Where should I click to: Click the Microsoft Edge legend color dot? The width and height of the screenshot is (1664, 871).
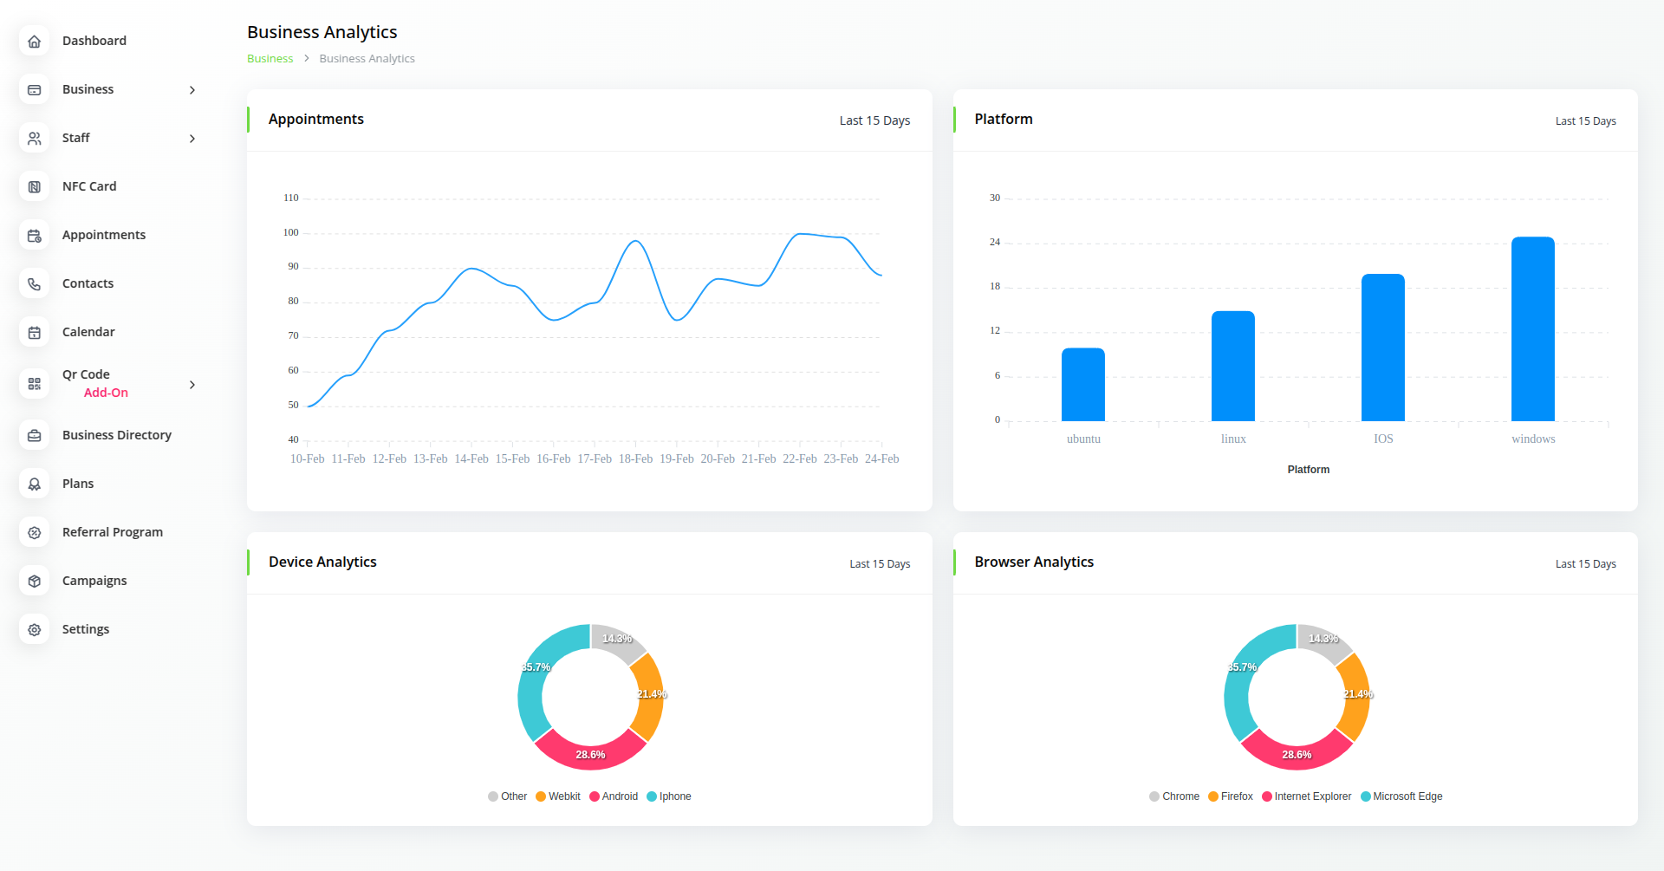1366,796
